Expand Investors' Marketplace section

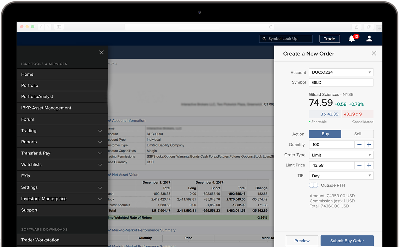(62, 199)
